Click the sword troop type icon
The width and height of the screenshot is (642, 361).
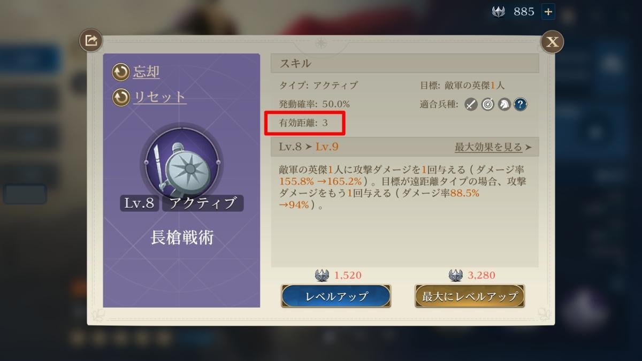[x=470, y=104]
